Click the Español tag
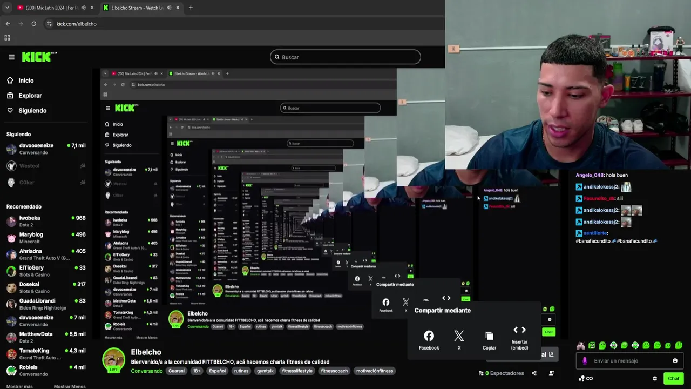The height and width of the screenshot is (389, 691). (218, 371)
